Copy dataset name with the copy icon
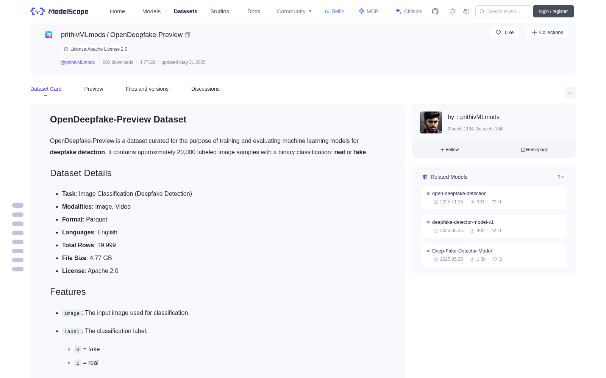606x378 pixels. pos(187,35)
